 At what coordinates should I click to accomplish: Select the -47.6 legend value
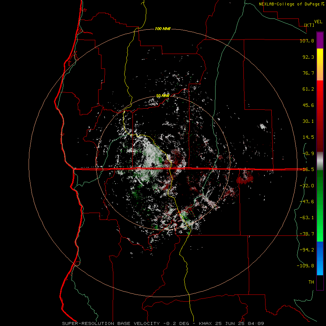point(307,202)
